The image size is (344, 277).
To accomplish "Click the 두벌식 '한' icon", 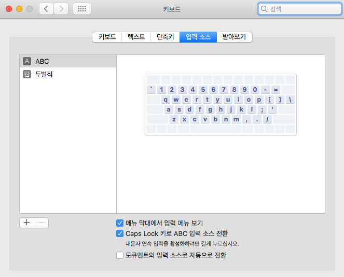I will tap(27, 74).
